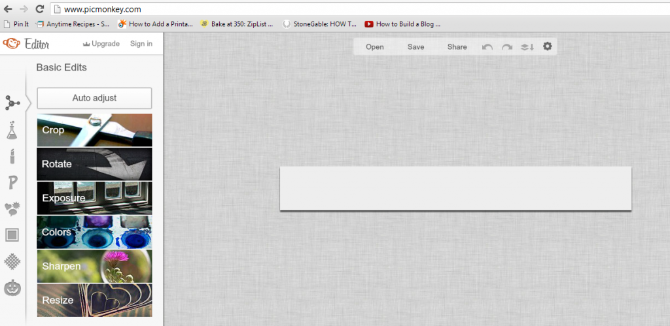This screenshot has width=670, height=326.
Task: Open the settings gear in top toolbar
Action: pyautogui.click(x=548, y=46)
